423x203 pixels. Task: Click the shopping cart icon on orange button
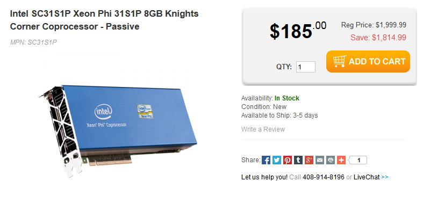point(339,61)
